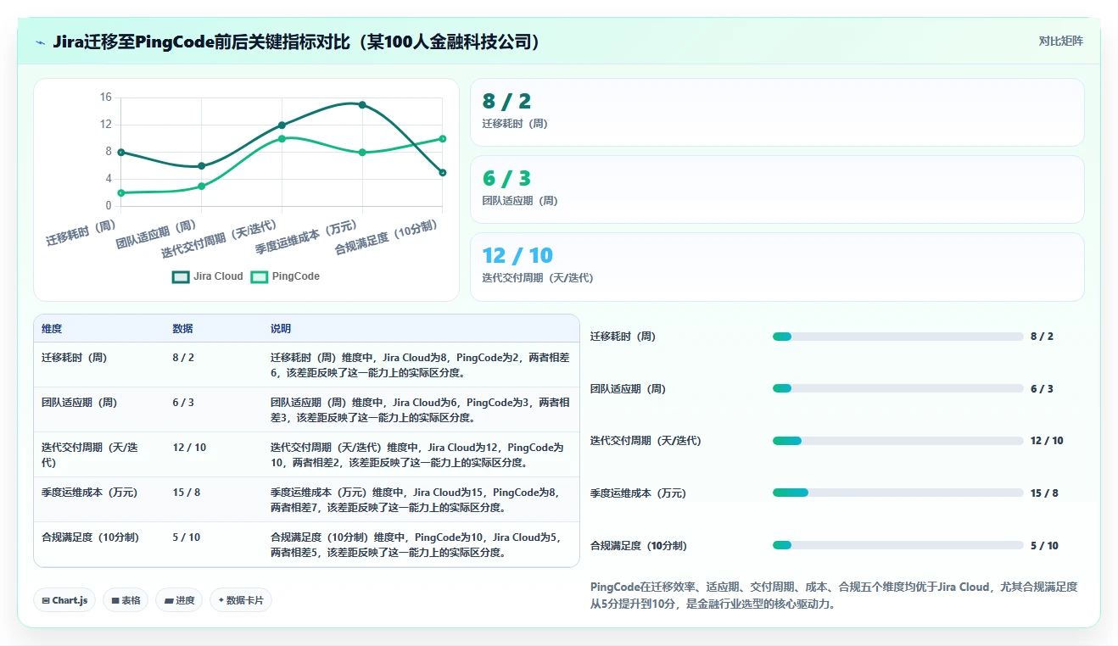Toggle the Jira Cloud legend entry
Image resolution: width=1118 pixels, height=646 pixels.
208,276
